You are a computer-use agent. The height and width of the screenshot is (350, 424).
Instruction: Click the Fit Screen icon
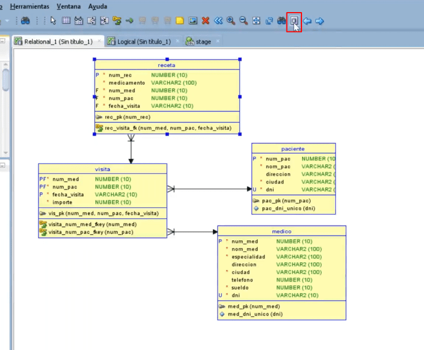click(256, 21)
